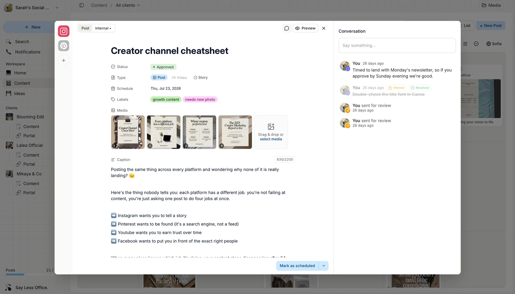The width and height of the screenshot is (515, 294).
Task: Open Content under Lalea Official
Action: (x=31, y=155)
